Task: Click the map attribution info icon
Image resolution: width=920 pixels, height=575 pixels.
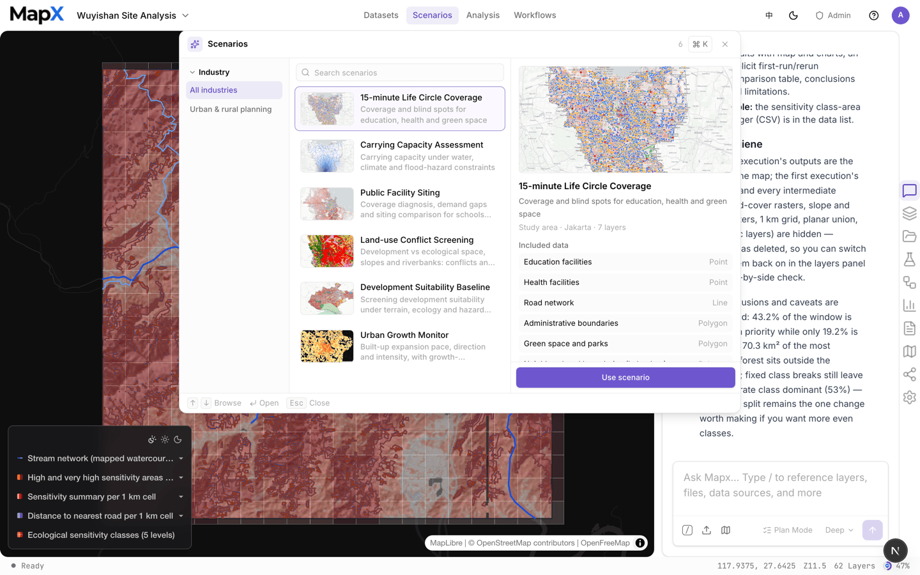Action: pos(640,543)
